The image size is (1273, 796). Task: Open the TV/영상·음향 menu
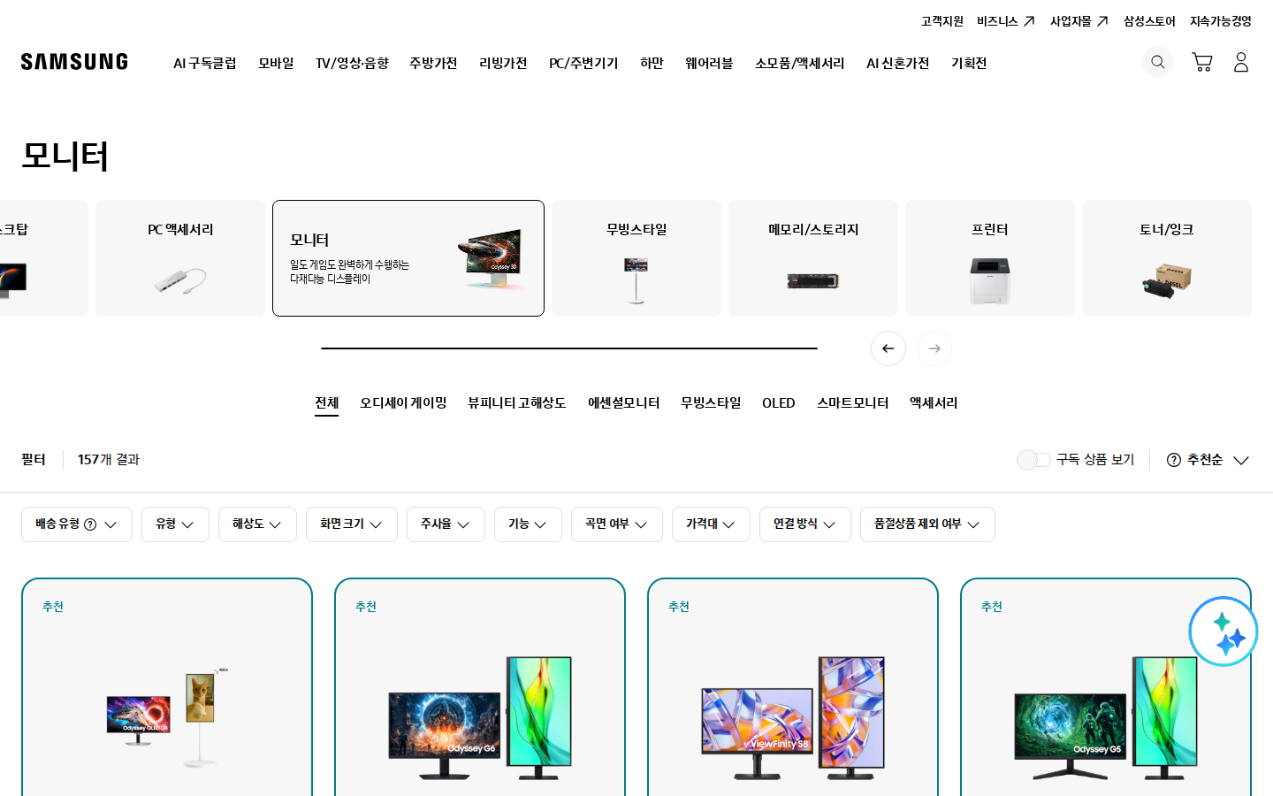pyautogui.click(x=352, y=64)
